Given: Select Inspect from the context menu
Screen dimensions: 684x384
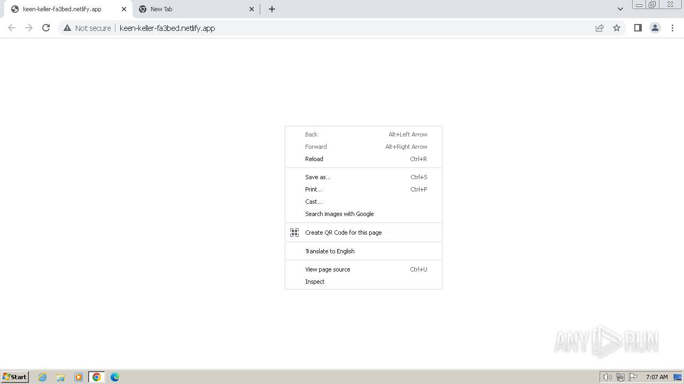Looking at the screenshot, I should point(363,282).
